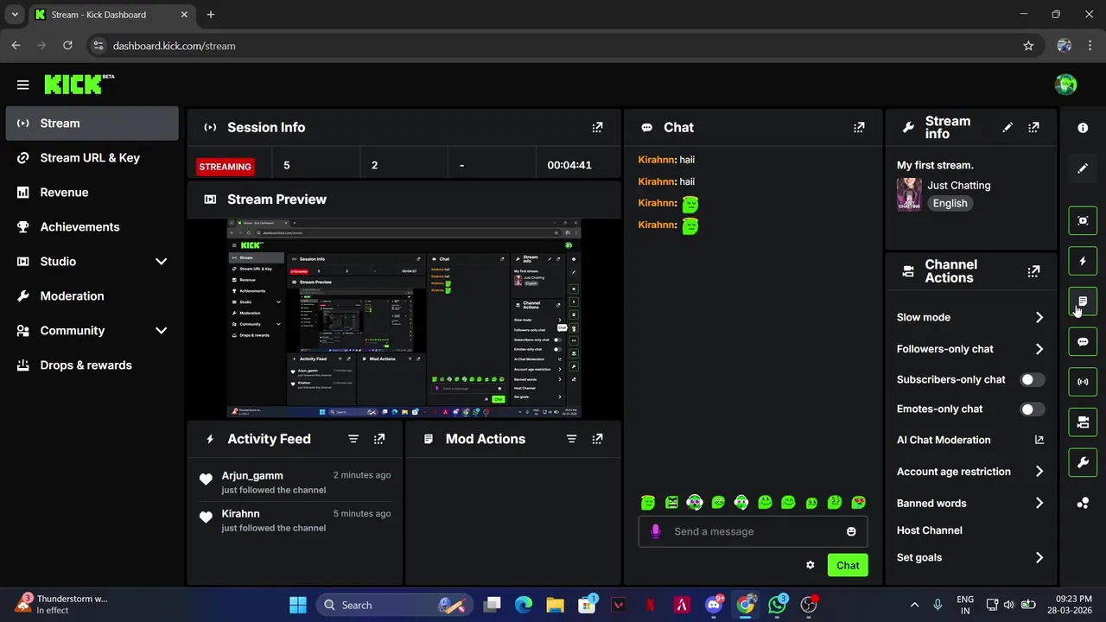Click the three-dots icon at rail bottom
This screenshot has height=622, width=1106.
1083,503
